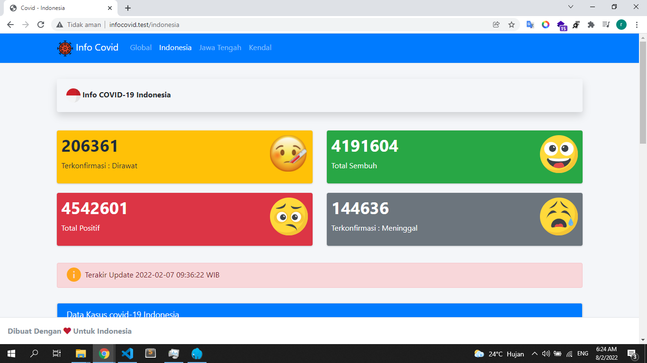Click the Info Covid virus logo
The width and height of the screenshot is (647, 363).
[65, 48]
